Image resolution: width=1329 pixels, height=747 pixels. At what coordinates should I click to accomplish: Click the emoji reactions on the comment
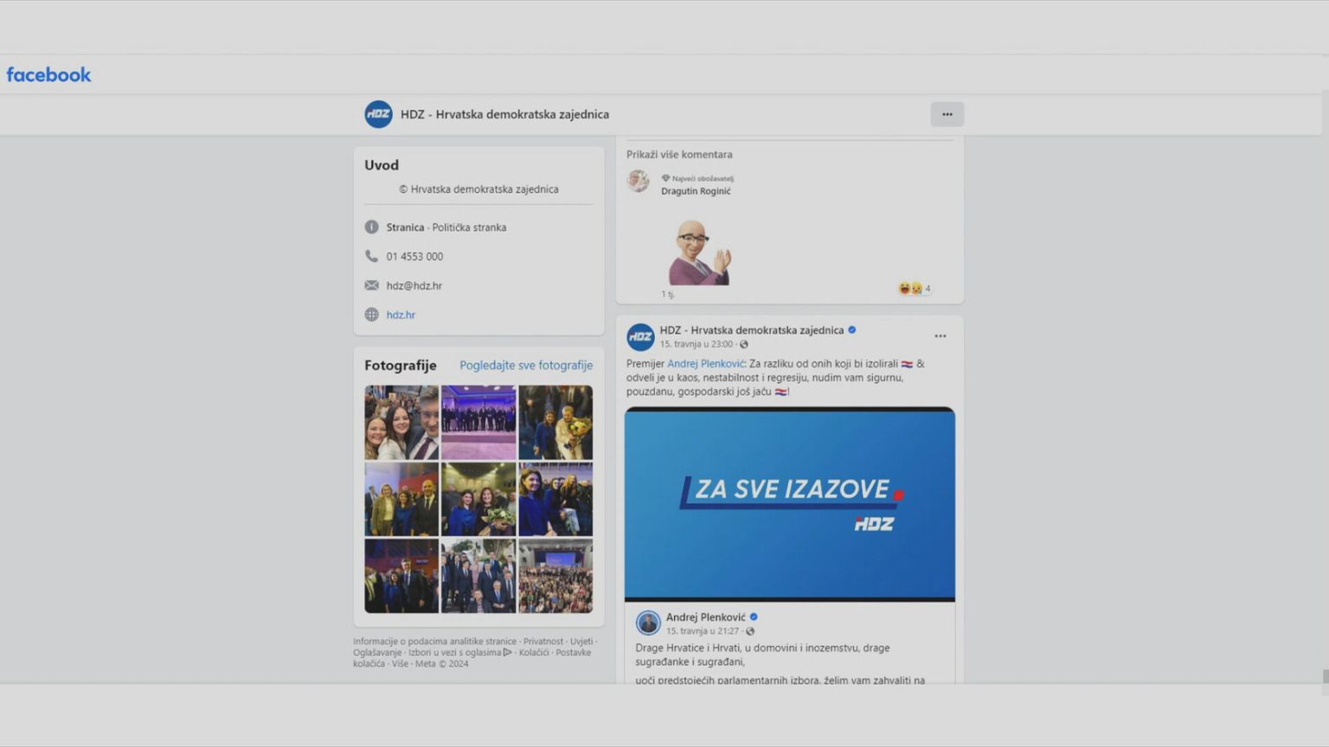coord(911,288)
